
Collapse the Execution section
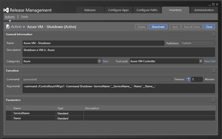213,71
